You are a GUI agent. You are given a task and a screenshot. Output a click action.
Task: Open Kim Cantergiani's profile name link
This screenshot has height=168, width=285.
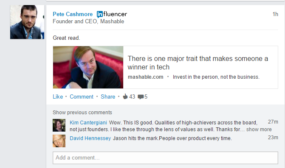coord(88,123)
